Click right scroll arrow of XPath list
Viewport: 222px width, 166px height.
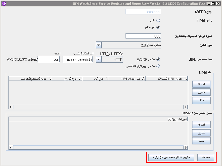tap(186, 147)
